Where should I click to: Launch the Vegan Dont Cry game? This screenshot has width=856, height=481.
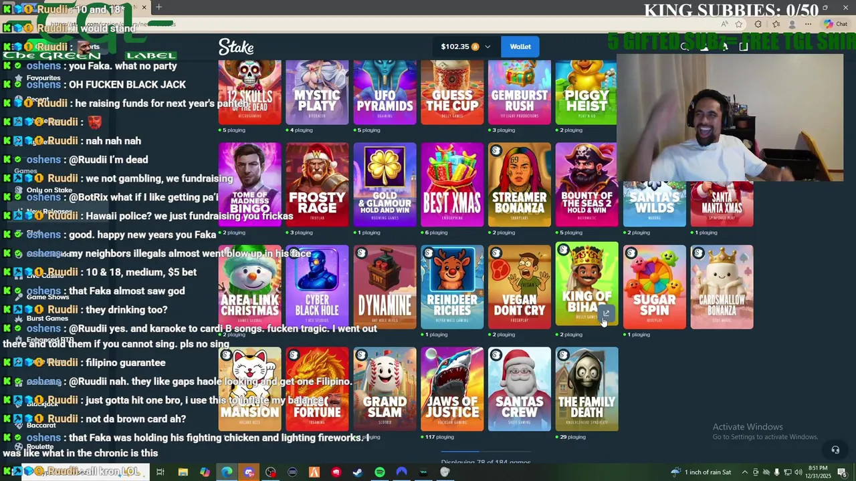tap(520, 287)
